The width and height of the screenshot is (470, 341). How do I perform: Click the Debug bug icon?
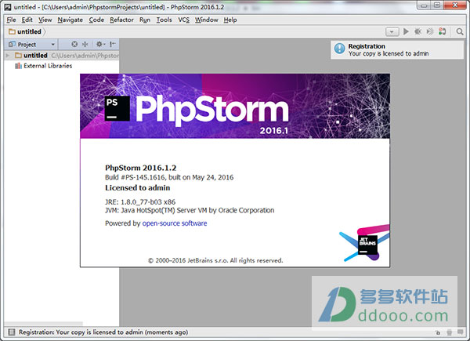(x=418, y=31)
